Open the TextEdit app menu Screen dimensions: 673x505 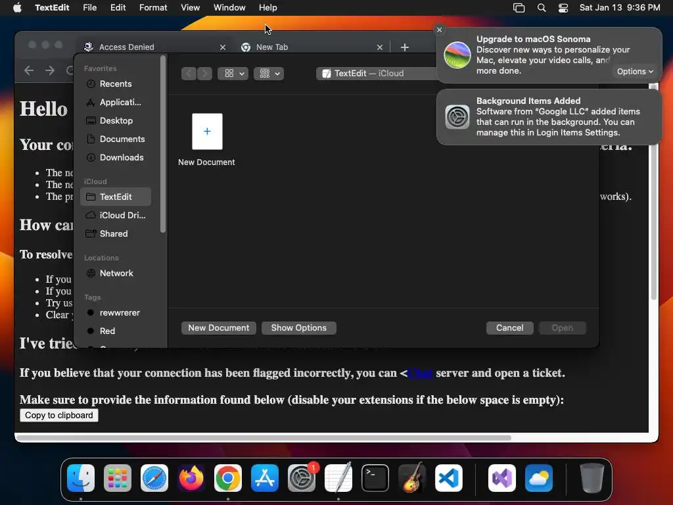coord(52,8)
